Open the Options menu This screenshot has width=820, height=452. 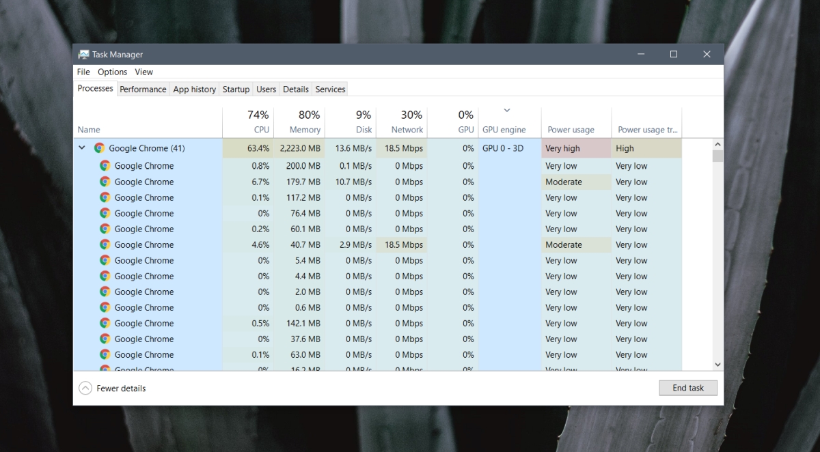(111, 71)
